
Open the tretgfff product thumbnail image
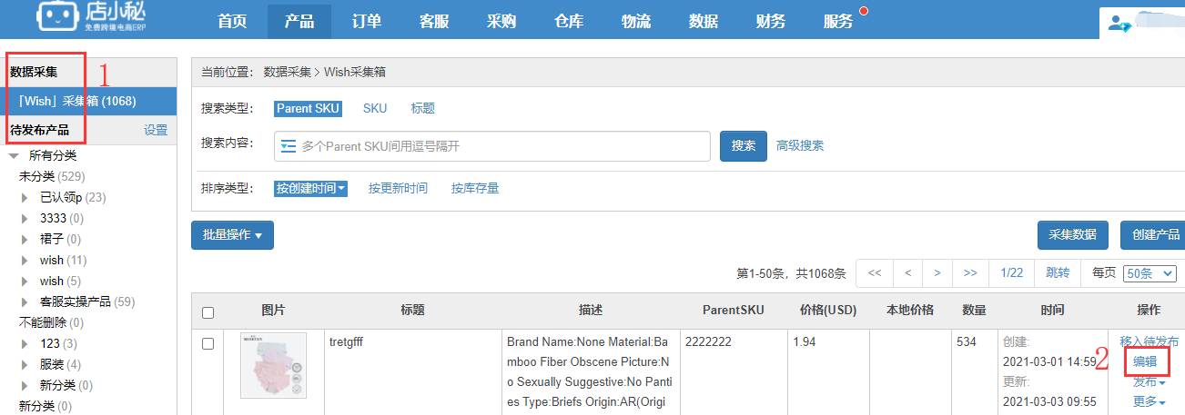click(x=272, y=365)
